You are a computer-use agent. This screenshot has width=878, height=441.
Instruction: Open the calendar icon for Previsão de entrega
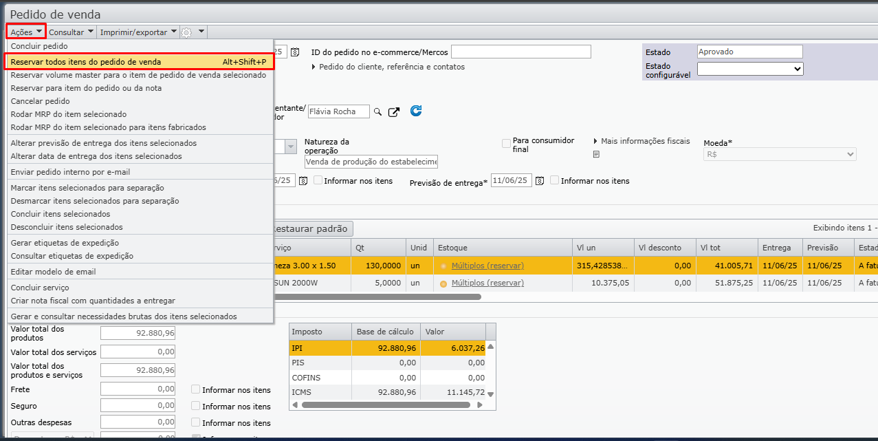(540, 181)
